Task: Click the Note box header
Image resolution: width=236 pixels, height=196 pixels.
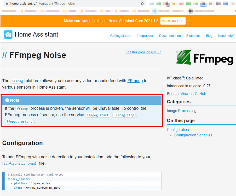Action: (x=82, y=100)
